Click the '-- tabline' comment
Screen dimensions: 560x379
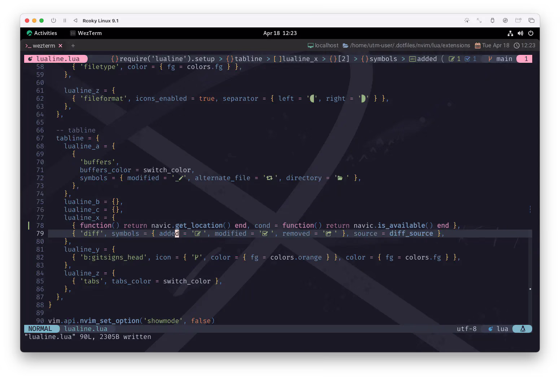pos(76,130)
